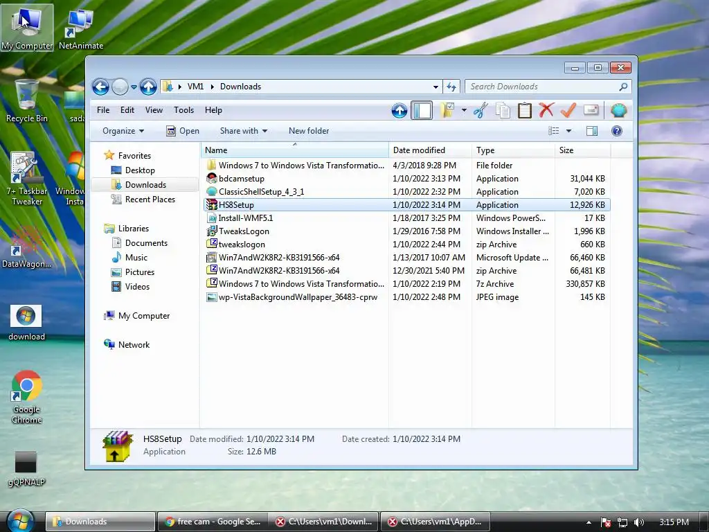Select the tweakslogon zip archive
Viewport: 709px width, 532px height.
[406, 245]
